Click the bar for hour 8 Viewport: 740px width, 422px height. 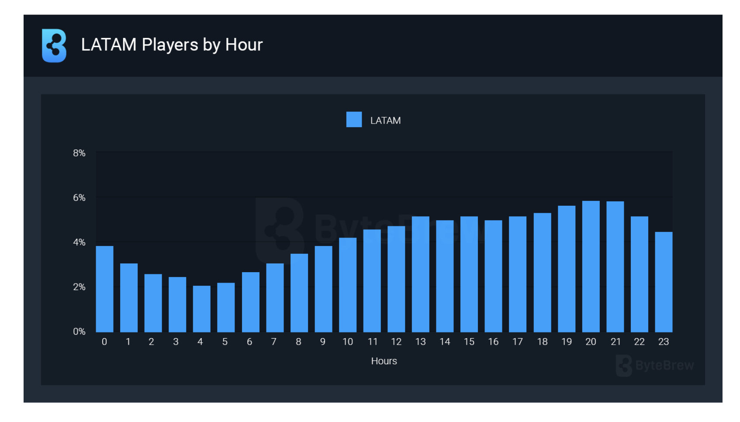pyautogui.click(x=299, y=293)
